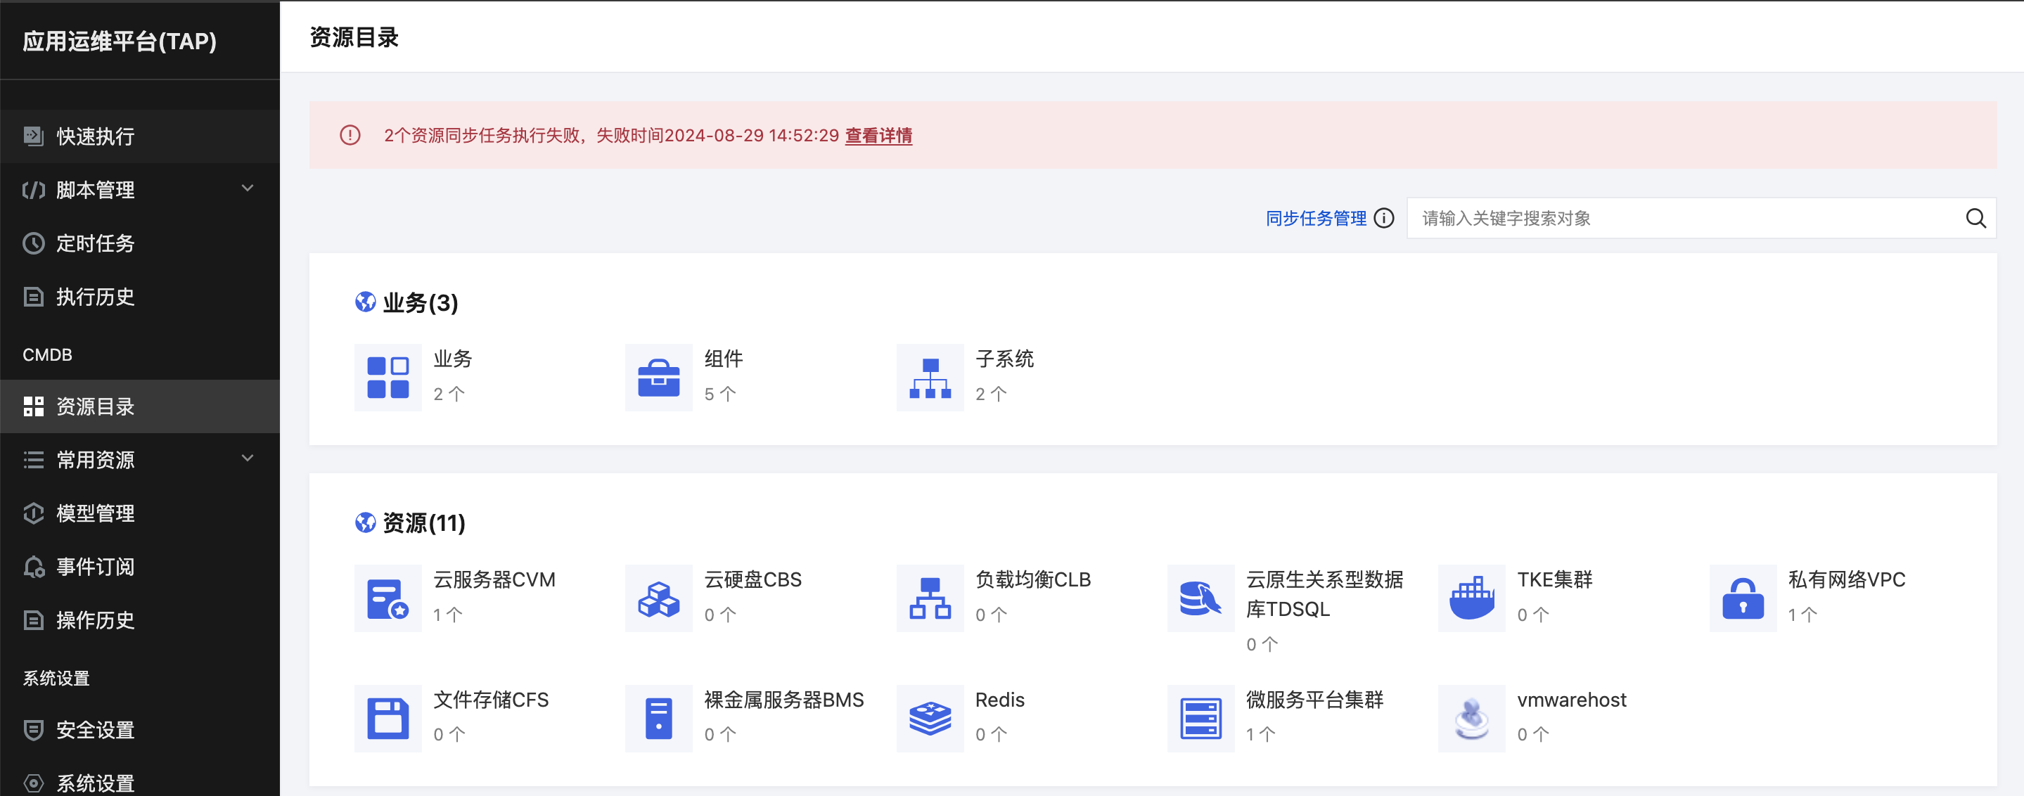Go to 模型管理 menu item
This screenshot has width=2024, height=796.
(95, 513)
